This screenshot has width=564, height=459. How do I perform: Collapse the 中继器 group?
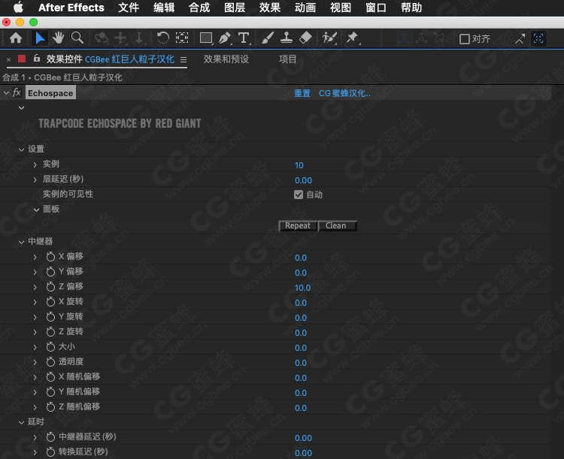coord(22,242)
